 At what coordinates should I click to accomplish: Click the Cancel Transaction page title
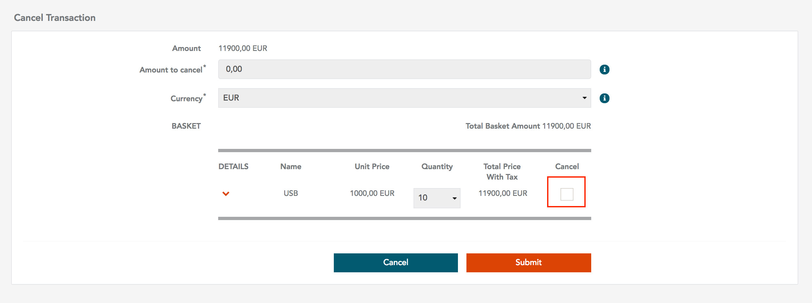tap(55, 18)
